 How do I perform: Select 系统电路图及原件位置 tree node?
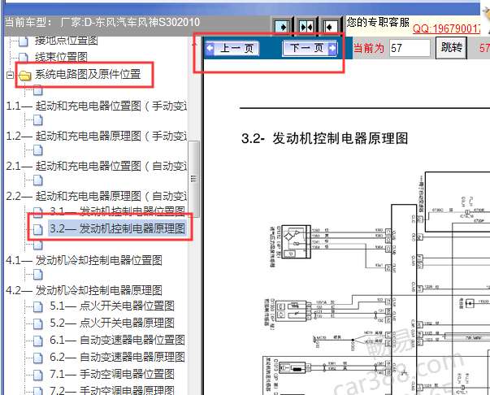tap(88, 75)
